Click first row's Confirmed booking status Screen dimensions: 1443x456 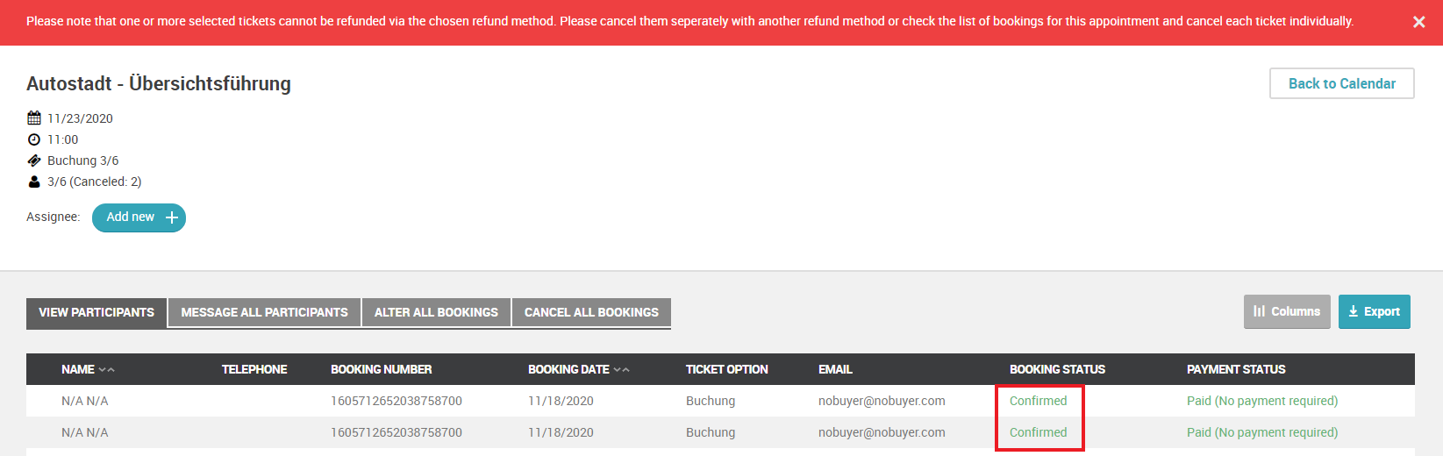click(x=1038, y=401)
